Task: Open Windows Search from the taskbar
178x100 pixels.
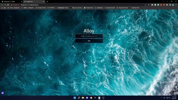Action: click(x=79, y=98)
